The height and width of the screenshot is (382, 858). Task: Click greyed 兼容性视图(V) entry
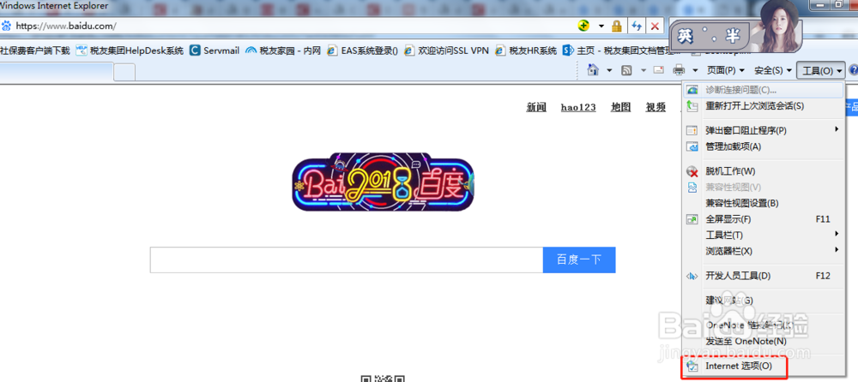pos(763,187)
